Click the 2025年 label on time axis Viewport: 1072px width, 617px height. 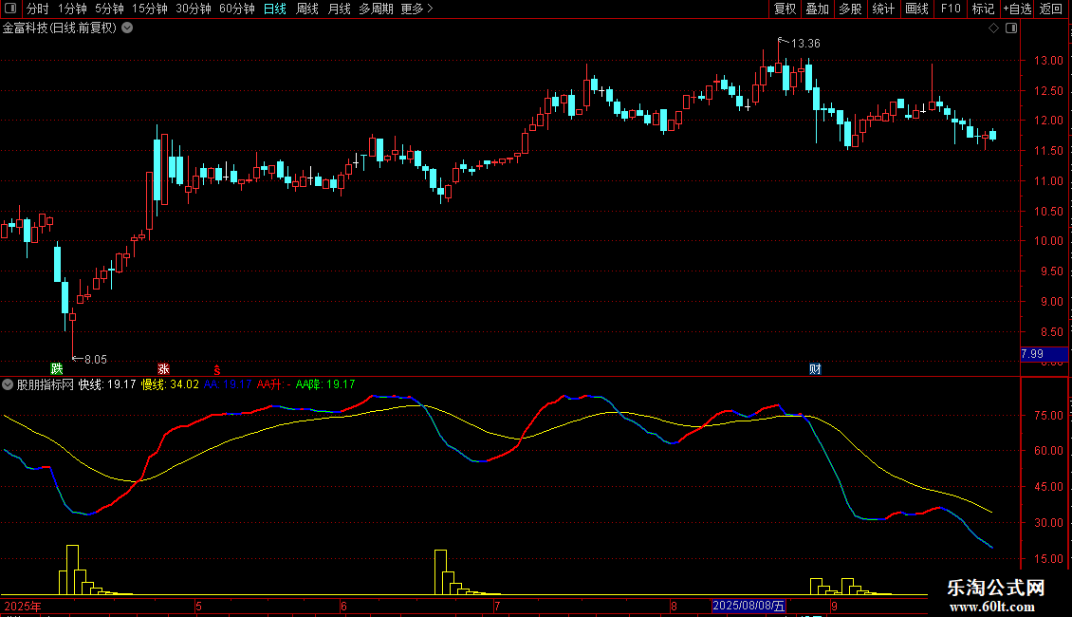(23, 606)
